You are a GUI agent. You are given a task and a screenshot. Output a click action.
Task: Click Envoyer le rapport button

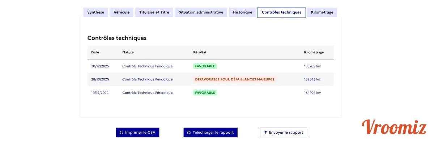coord(284,133)
